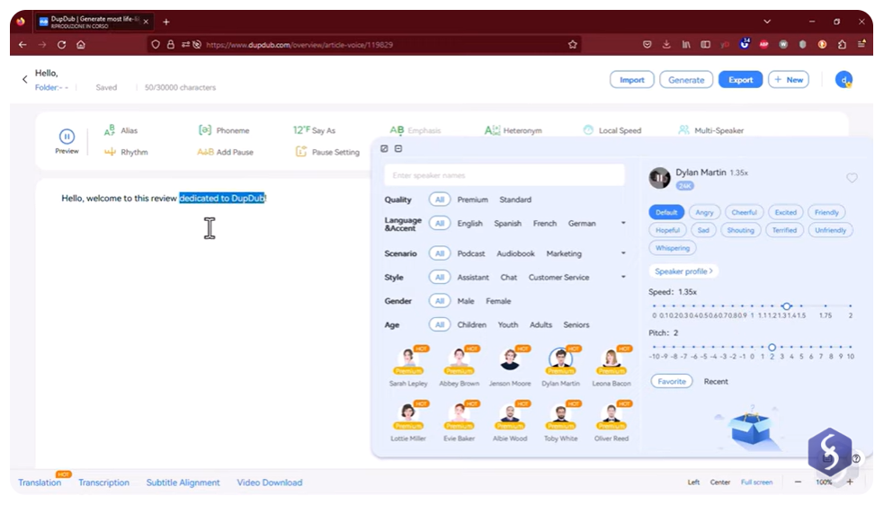Filter language by Spanish
This screenshot has width=875, height=505.
[507, 224]
